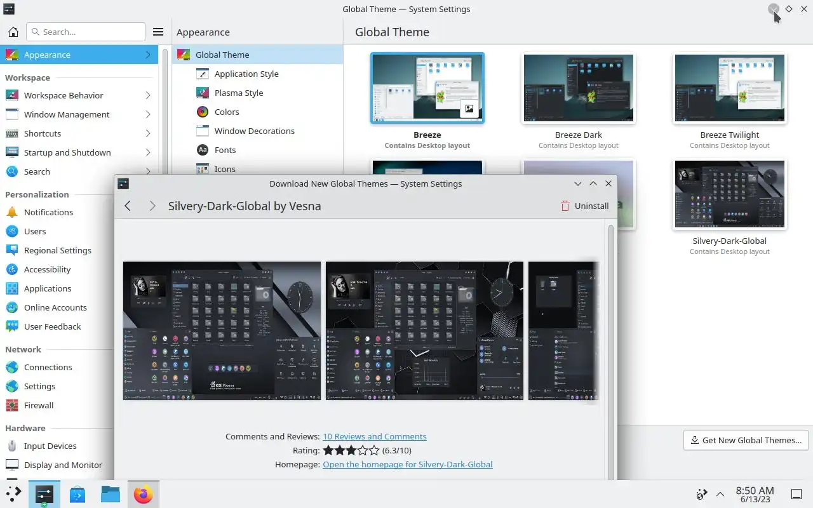The image size is (813, 508).
Task: Open Startup and Shutdown icon
Action: point(12,152)
